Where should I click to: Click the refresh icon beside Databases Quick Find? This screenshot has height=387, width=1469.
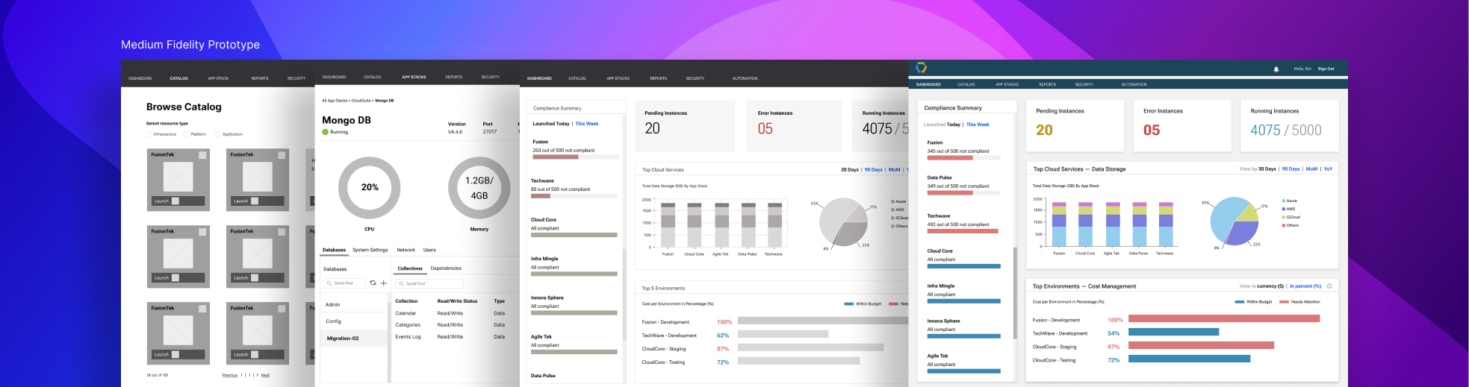pos(373,283)
